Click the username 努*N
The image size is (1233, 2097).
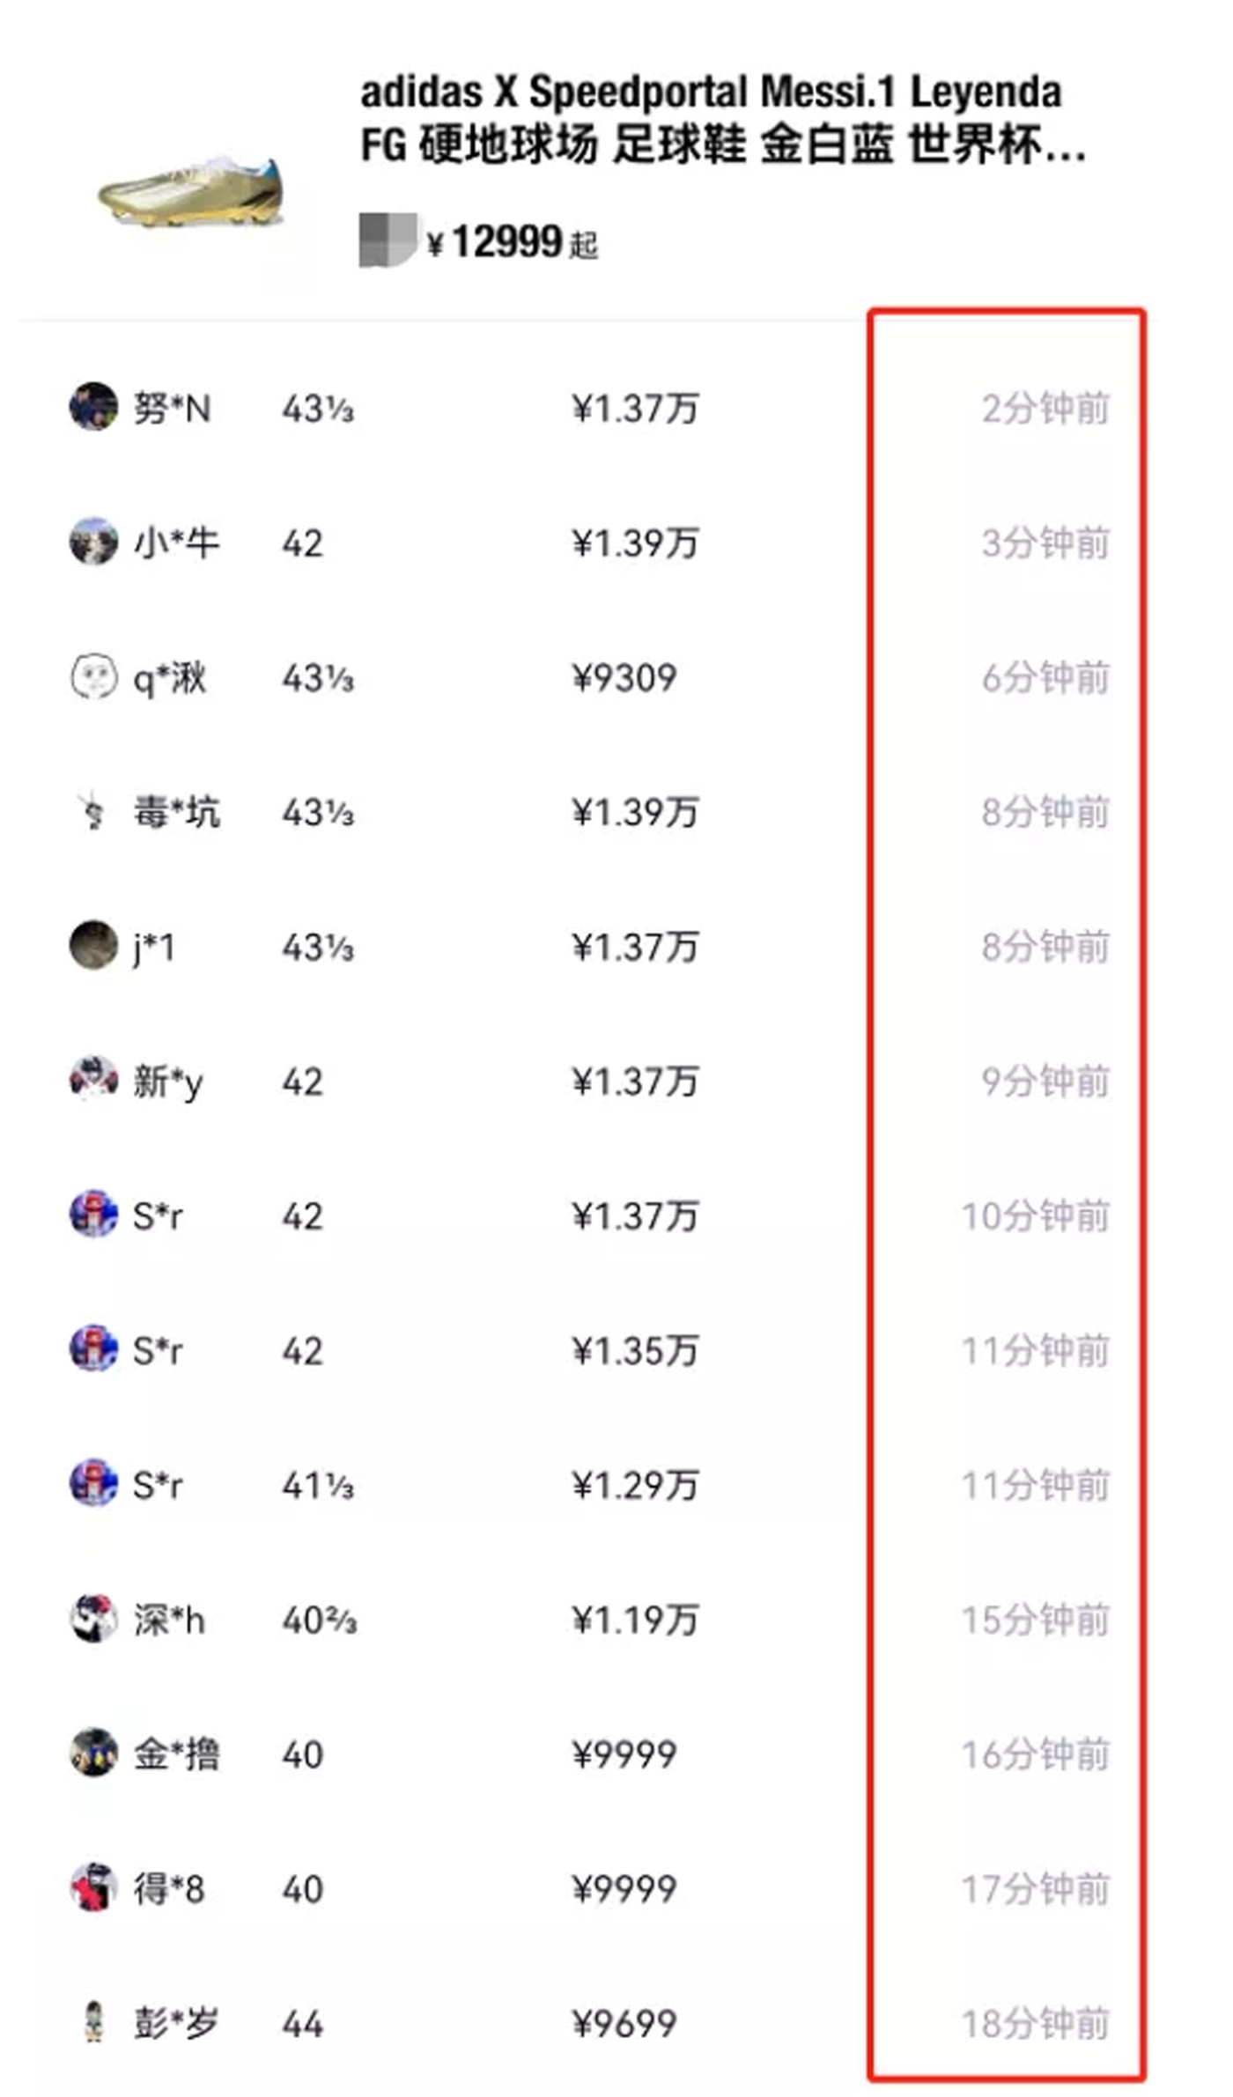[172, 409]
